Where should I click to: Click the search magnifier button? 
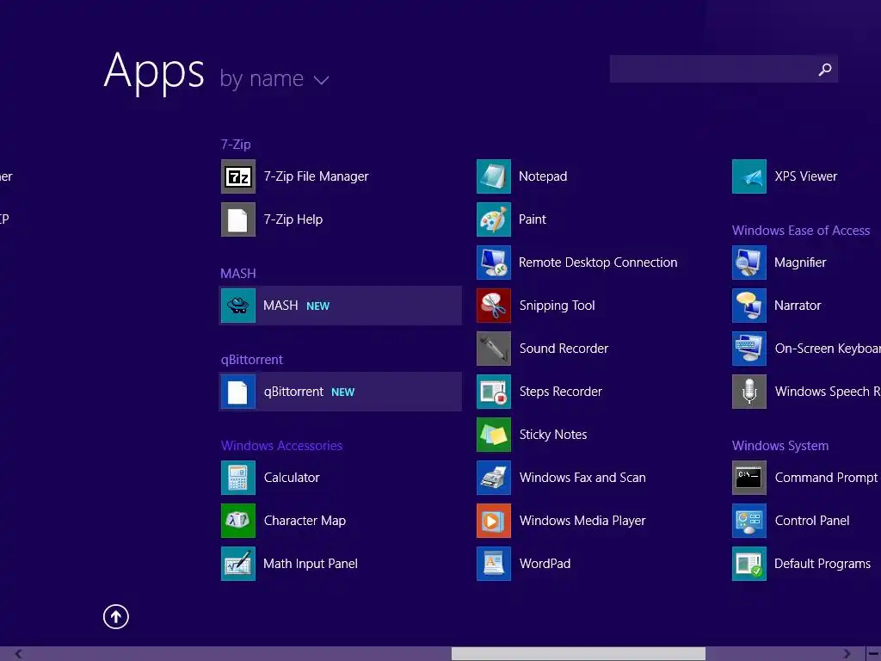(825, 69)
